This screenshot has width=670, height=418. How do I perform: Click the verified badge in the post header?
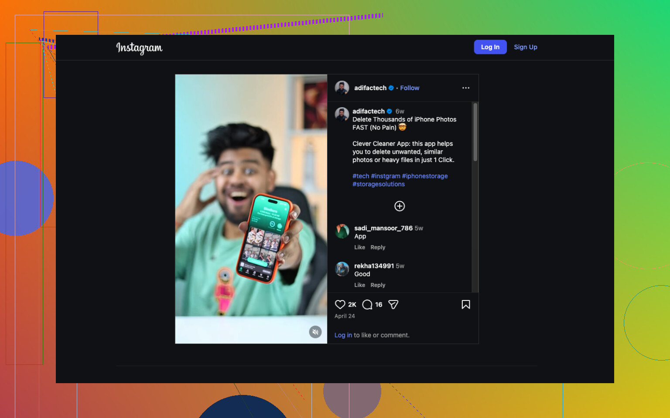[391, 88]
